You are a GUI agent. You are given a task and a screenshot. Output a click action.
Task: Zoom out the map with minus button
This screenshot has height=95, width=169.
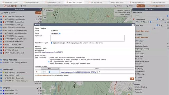(x=45, y=18)
